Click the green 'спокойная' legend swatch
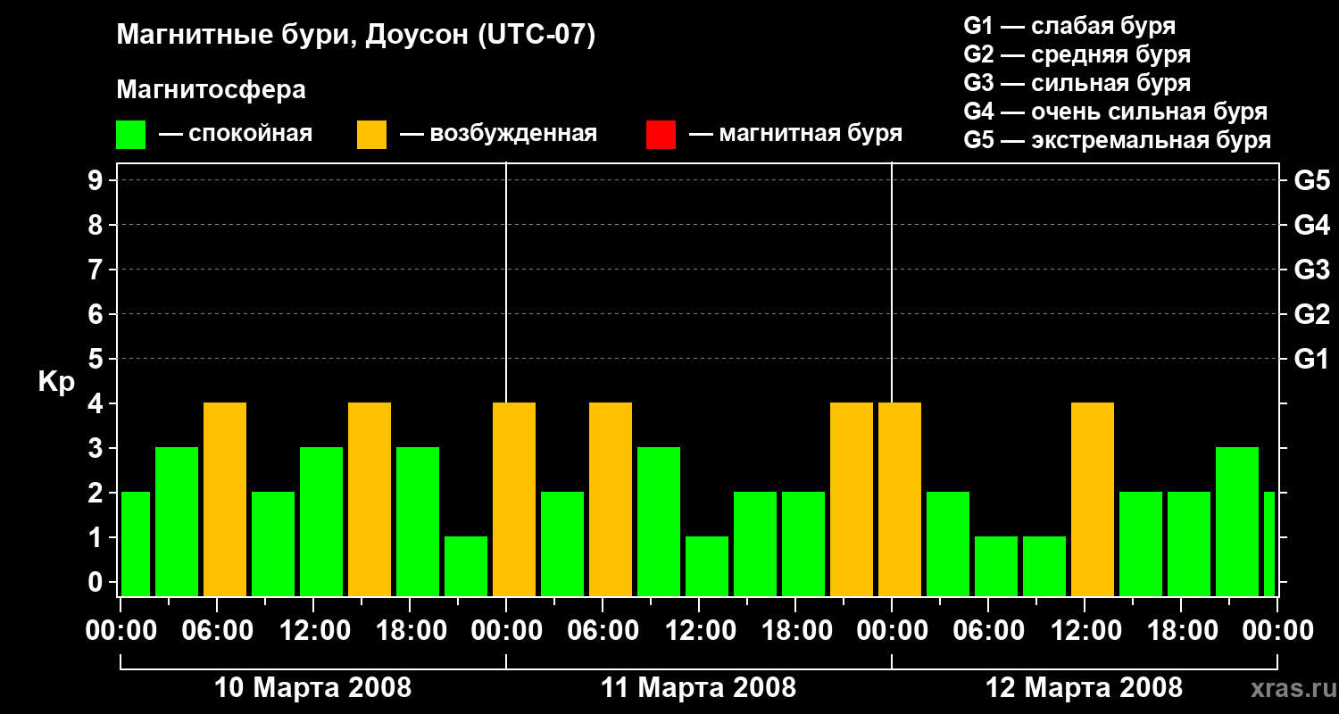The image size is (1339, 714). point(131,135)
